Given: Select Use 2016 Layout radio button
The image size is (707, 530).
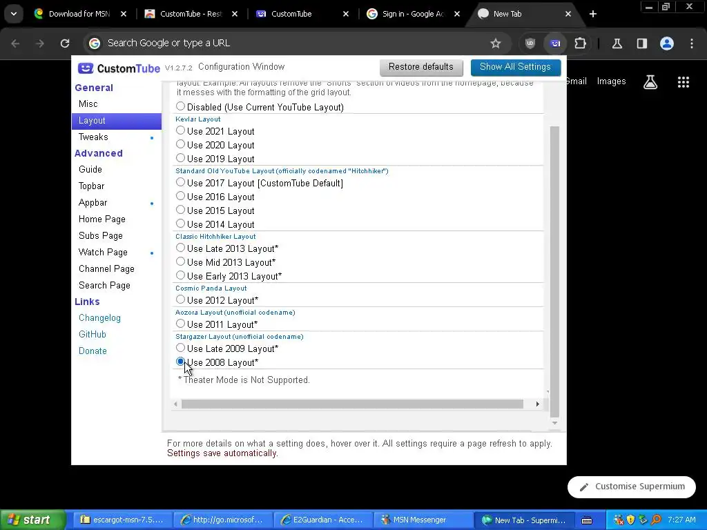Looking at the screenshot, I should 180,196.
